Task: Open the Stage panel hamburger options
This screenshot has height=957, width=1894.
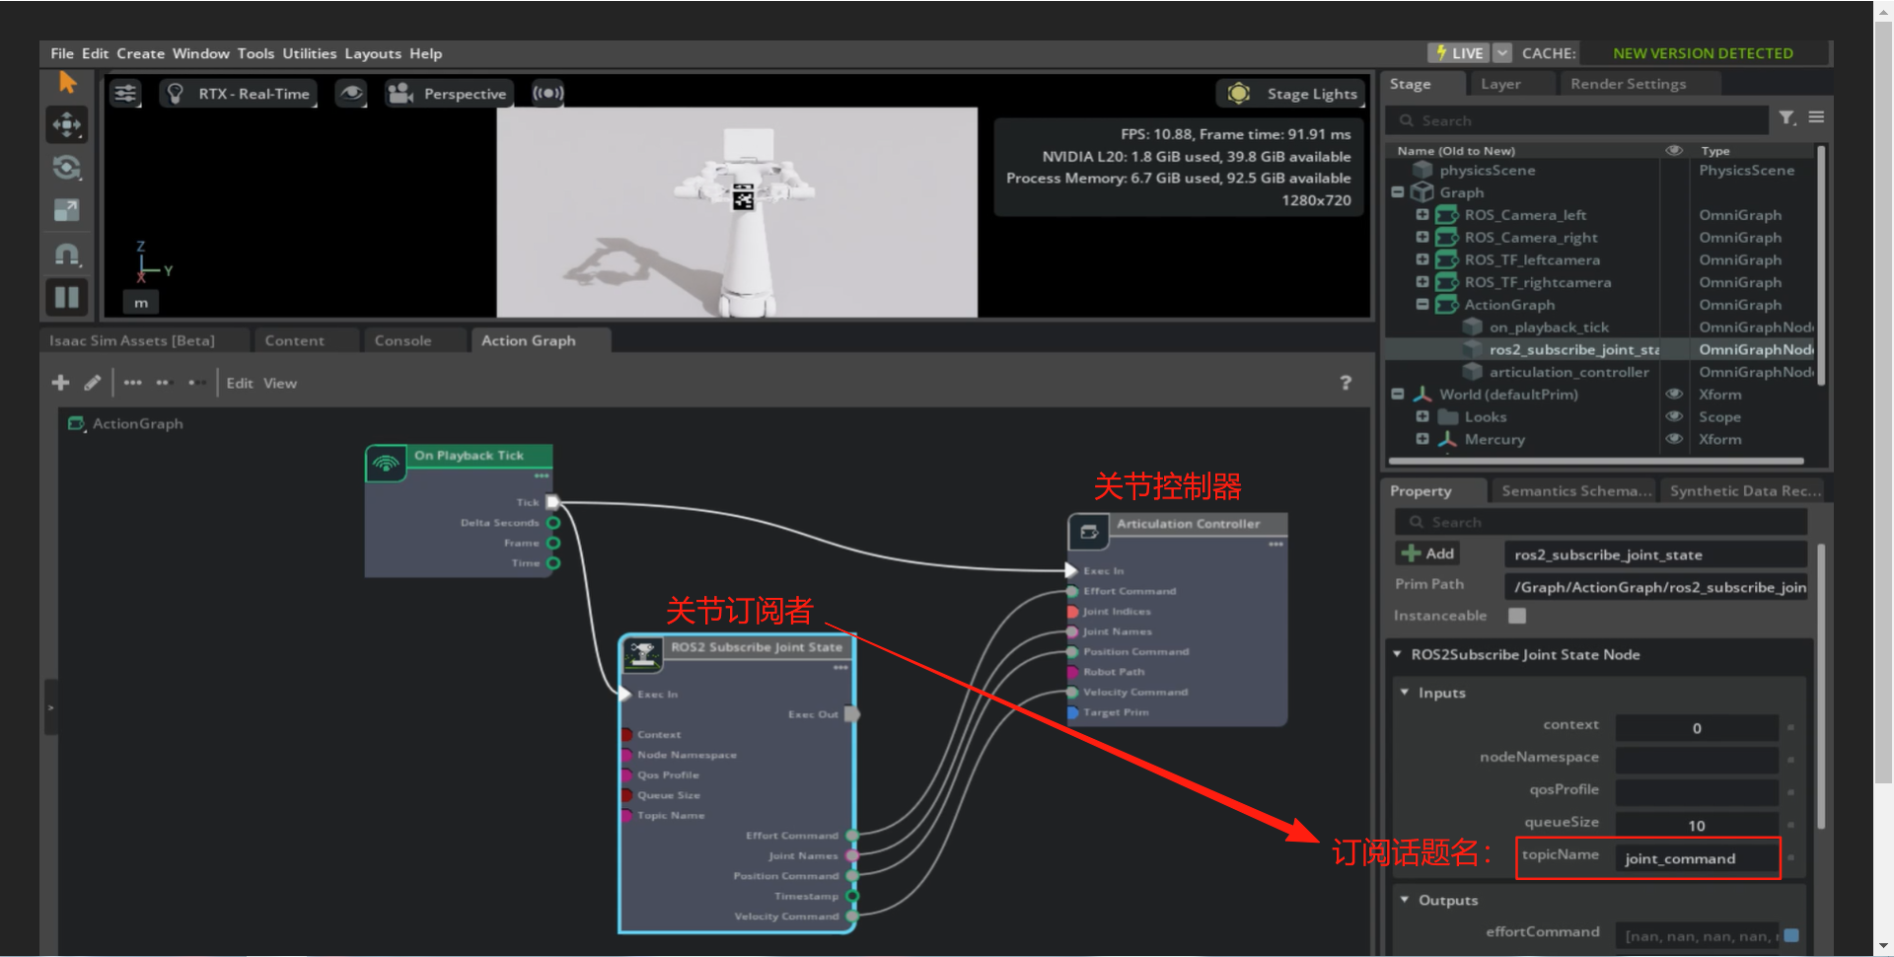Action: click(1816, 117)
